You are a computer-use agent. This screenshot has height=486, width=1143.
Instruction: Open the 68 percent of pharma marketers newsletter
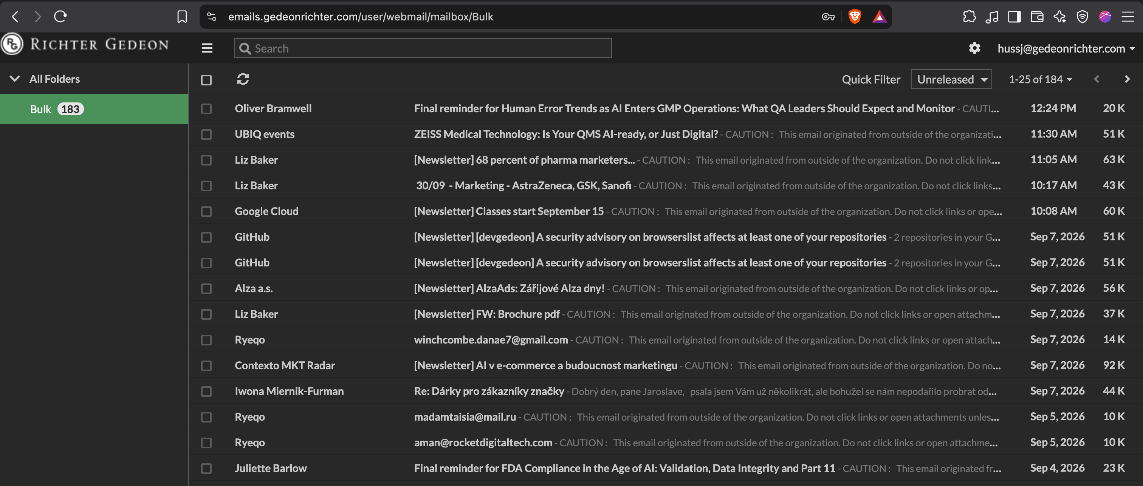point(524,160)
